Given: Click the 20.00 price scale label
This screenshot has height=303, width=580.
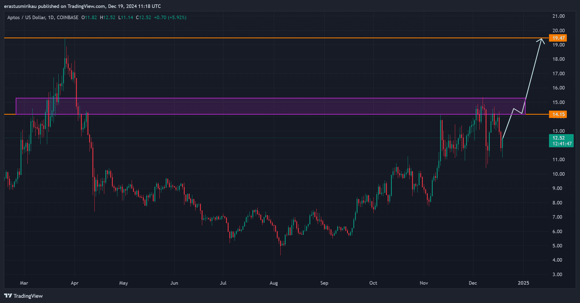Looking at the screenshot, I should coord(559,31).
